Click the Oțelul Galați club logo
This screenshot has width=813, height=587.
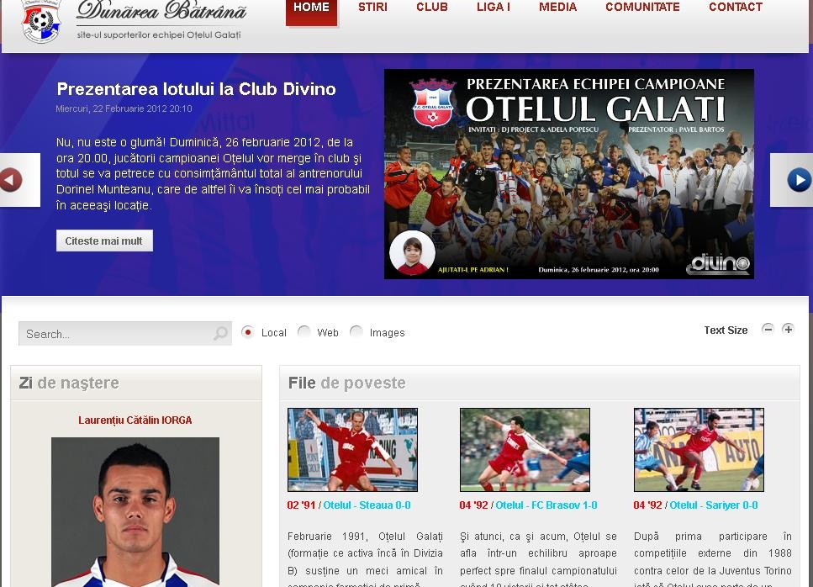click(x=41, y=21)
